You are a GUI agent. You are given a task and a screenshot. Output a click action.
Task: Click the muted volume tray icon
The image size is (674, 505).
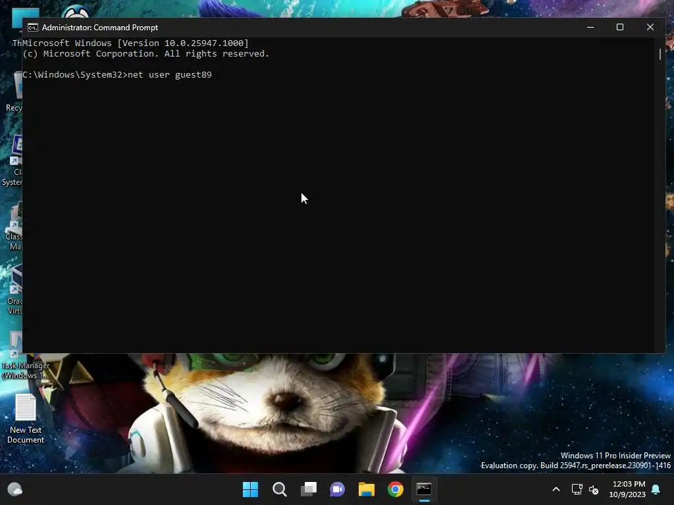pyautogui.click(x=594, y=489)
